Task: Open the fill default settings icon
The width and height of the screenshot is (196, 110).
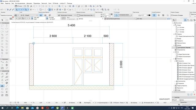Action: coord(16,15)
